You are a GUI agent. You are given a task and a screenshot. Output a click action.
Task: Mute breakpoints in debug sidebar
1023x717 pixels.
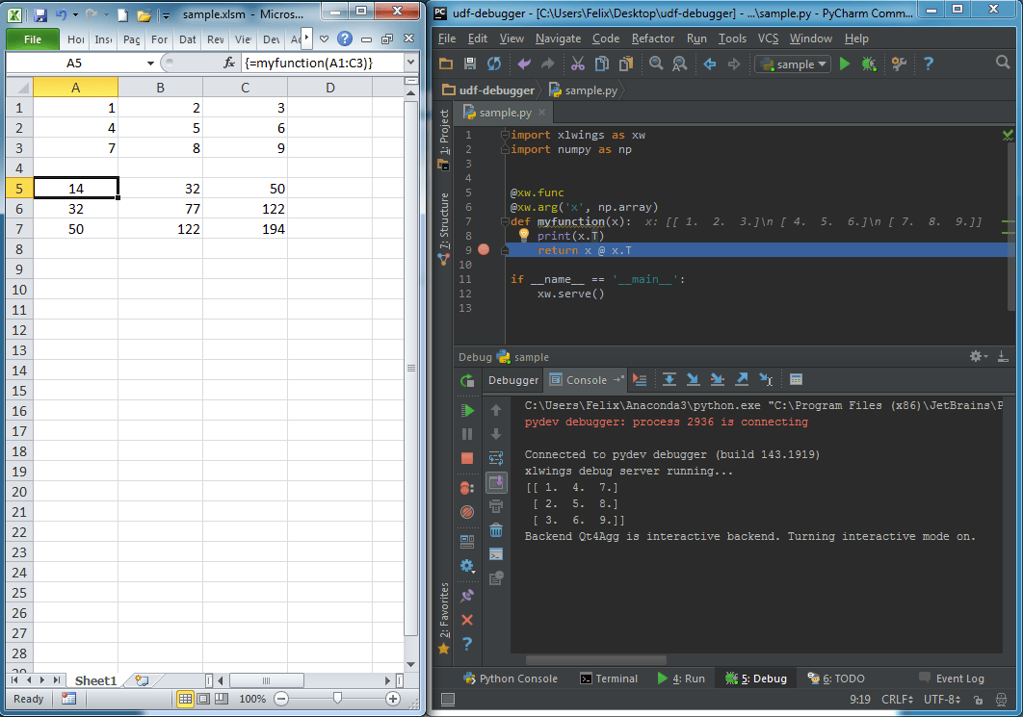click(467, 512)
